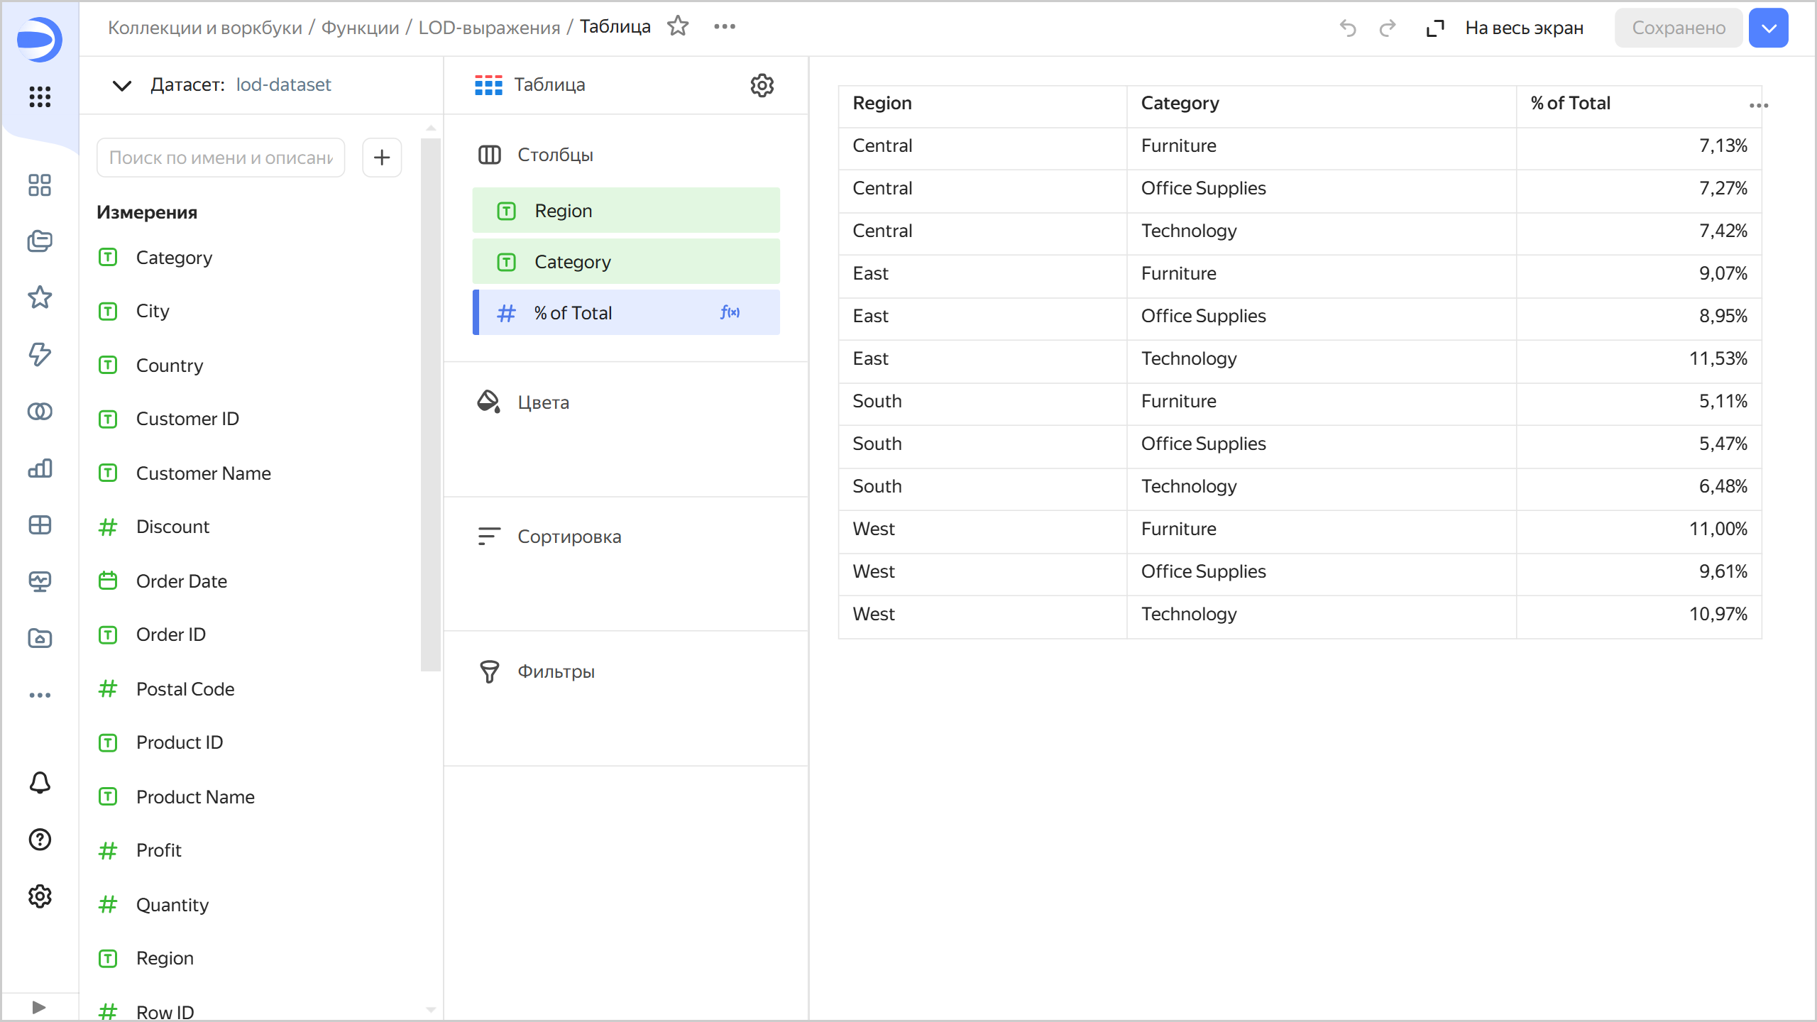This screenshot has width=1817, height=1022.
Task: Open help question mark icon
Action: tap(40, 840)
